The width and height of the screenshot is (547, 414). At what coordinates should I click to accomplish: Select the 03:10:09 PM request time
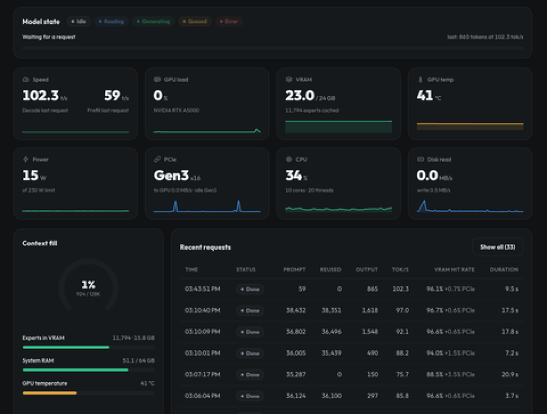pos(202,331)
